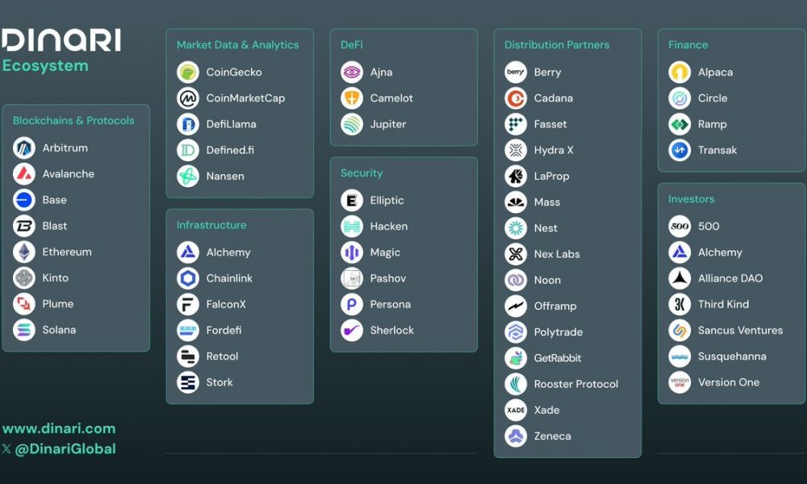The height and width of the screenshot is (484, 807).
Task: Click the Zeneca logo icon
Action: 516,436
